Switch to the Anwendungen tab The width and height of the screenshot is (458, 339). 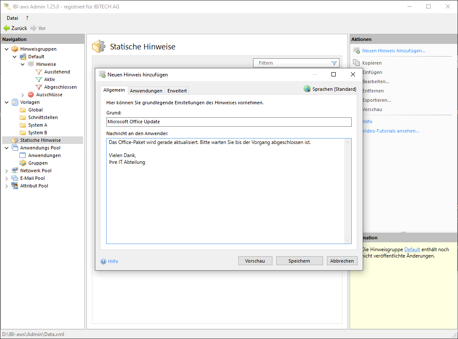[x=146, y=91]
